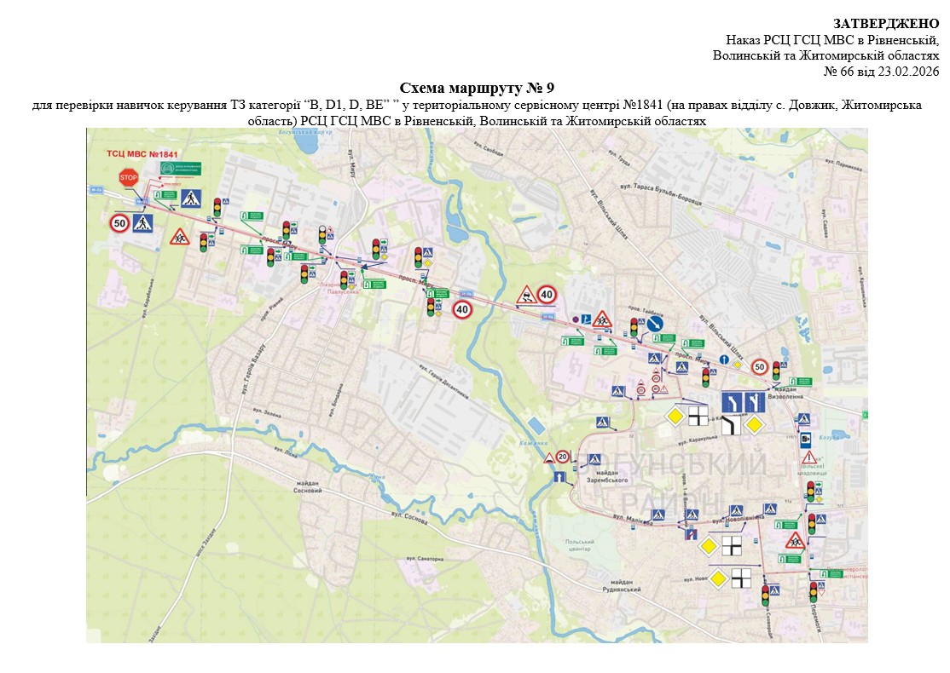Click the speed camera sign
950x673 pixels.
804,439
